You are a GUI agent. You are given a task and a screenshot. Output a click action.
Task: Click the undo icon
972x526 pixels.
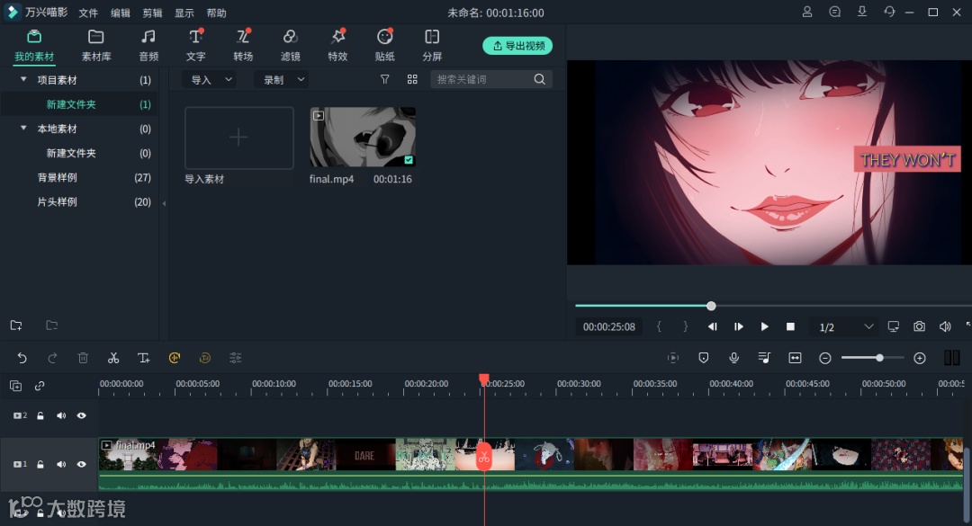(x=22, y=358)
